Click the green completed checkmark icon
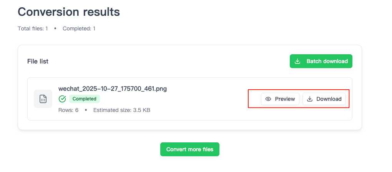 pos(62,99)
